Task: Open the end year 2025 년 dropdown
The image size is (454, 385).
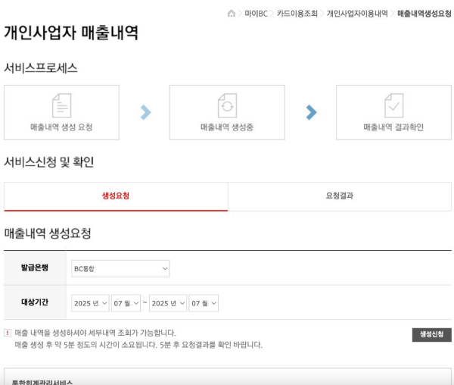Action: (168, 303)
